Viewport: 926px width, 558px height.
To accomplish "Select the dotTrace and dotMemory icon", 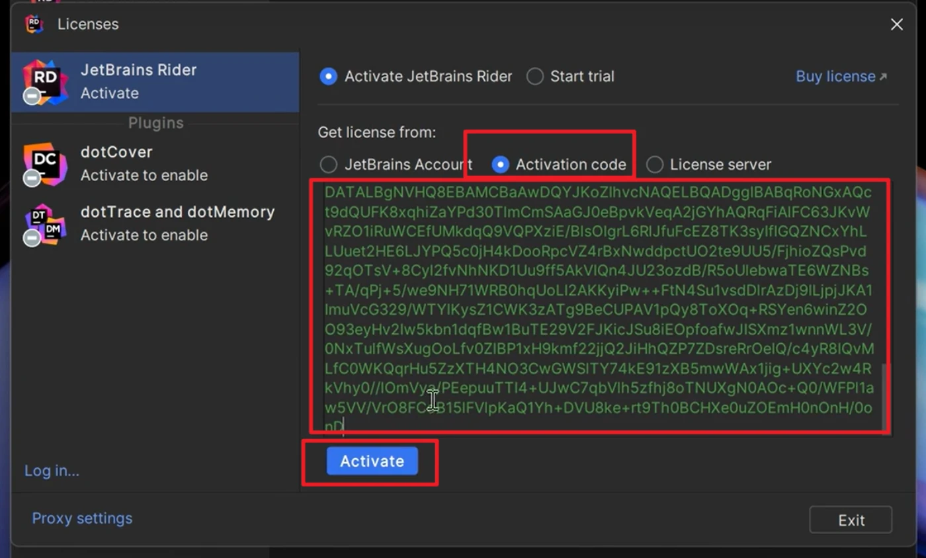I will (45, 224).
